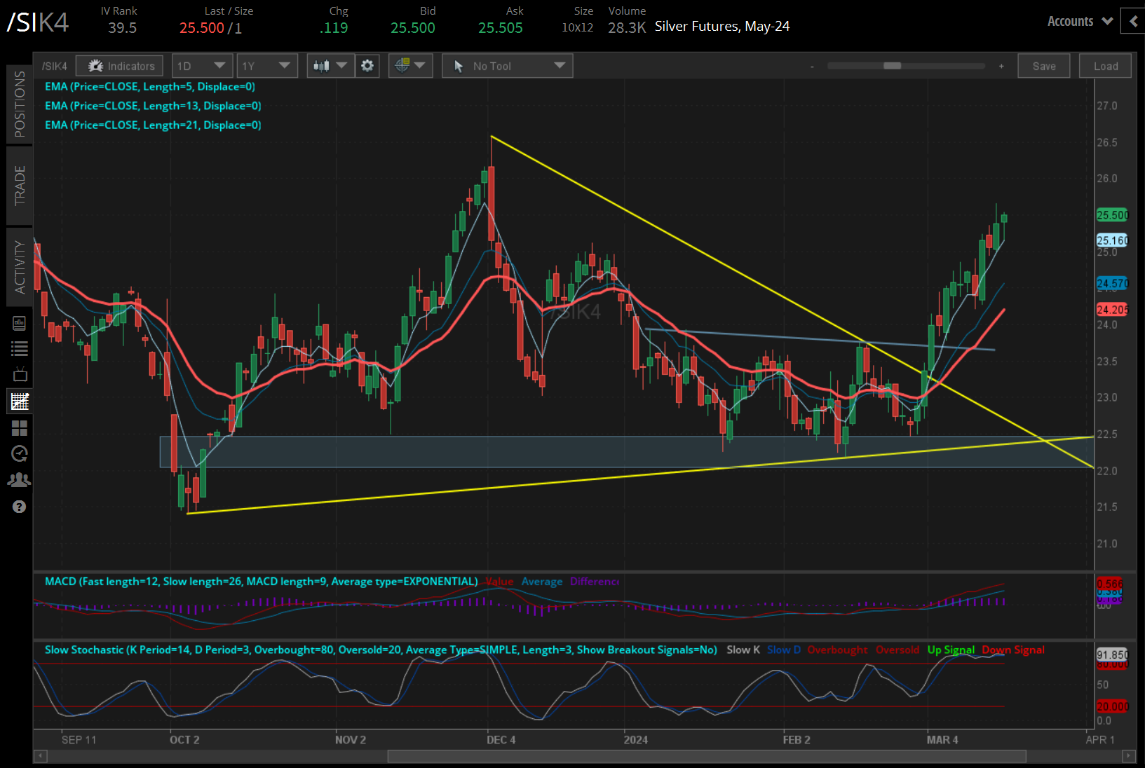This screenshot has width=1145, height=768.
Task: Open the candlestick chart type dropdown
Action: pyautogui.click(x=330, y=66)
